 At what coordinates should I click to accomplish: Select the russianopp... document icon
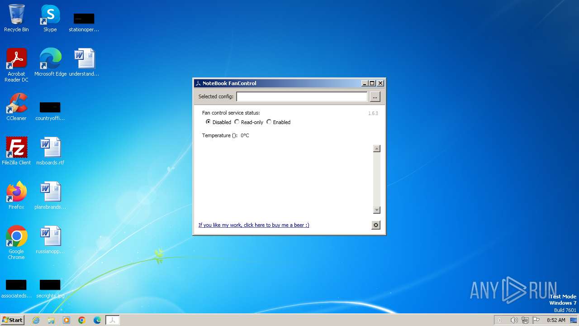tap(50, 240)
